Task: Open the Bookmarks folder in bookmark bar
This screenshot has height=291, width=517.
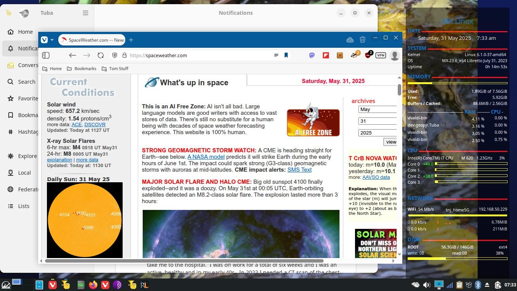Action: 81,69
